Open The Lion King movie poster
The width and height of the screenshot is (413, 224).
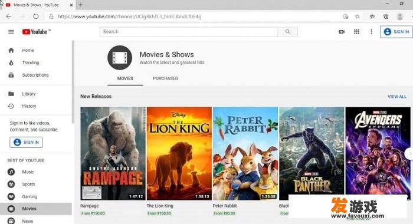179,153
